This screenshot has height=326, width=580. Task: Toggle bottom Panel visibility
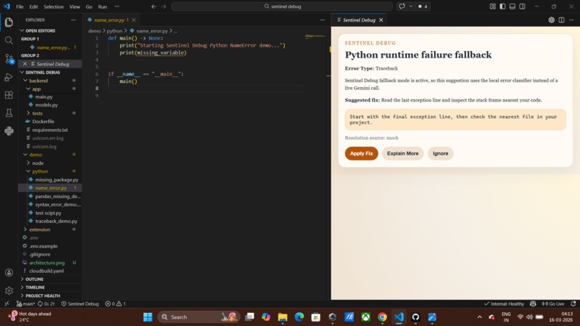click(512, 6)
